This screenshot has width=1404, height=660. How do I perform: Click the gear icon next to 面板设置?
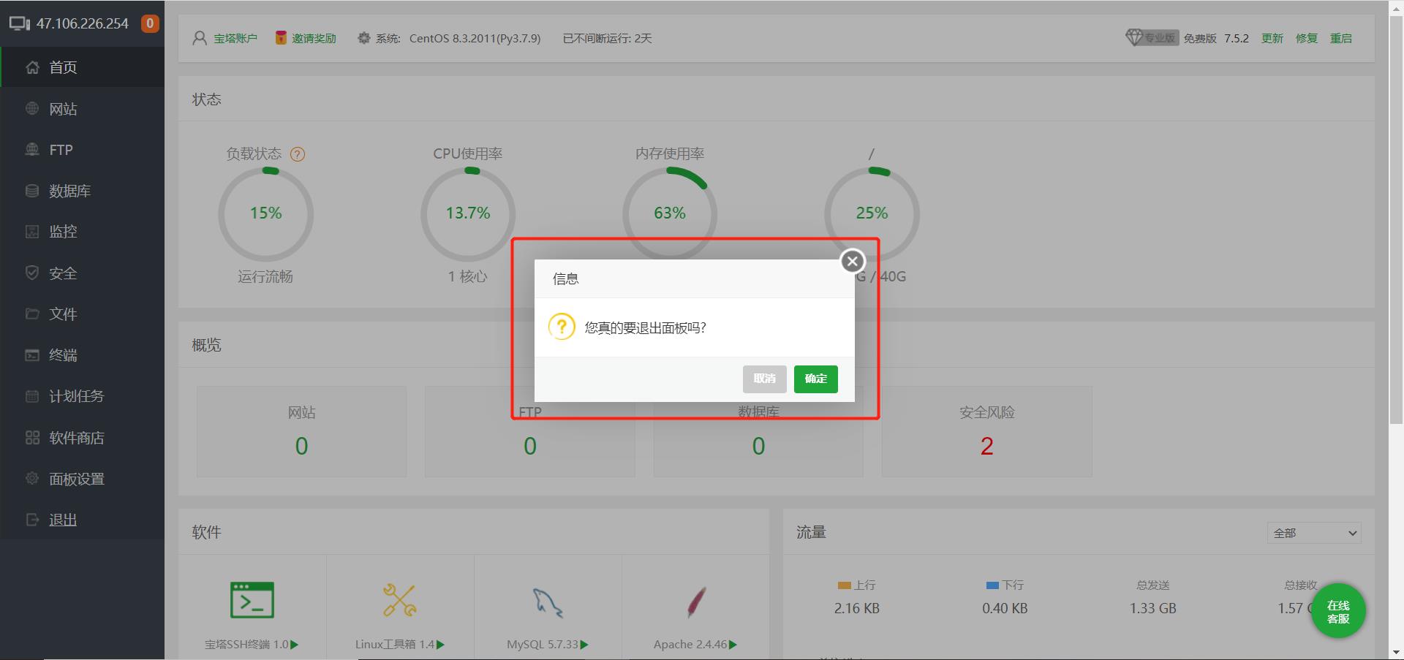(32, 478)
